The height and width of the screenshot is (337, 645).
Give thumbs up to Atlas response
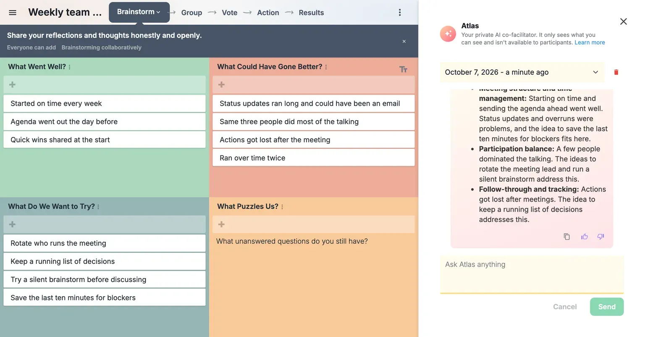(584, 237)
